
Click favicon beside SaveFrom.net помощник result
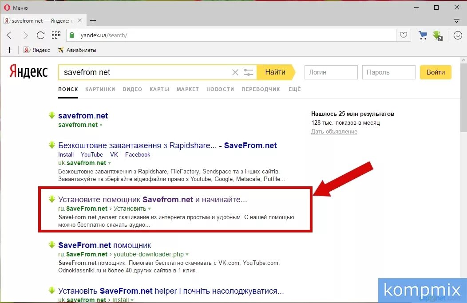point(52,244)
